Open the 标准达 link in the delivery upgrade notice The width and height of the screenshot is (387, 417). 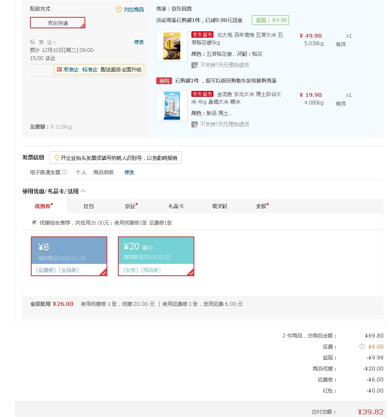click(x=90, y=70)
